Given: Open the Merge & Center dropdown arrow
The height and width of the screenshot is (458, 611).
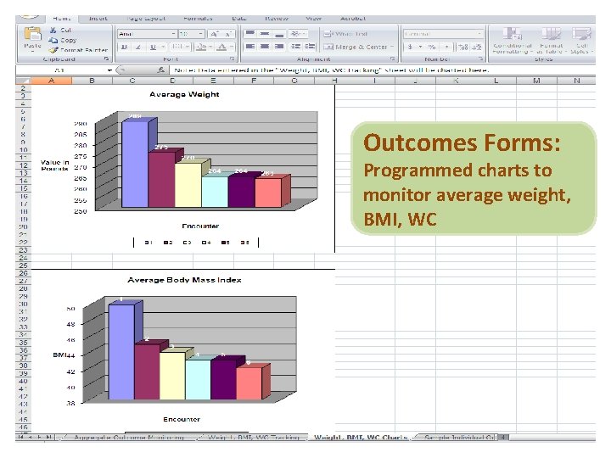Looking at the screenshot, I should 392,47.
